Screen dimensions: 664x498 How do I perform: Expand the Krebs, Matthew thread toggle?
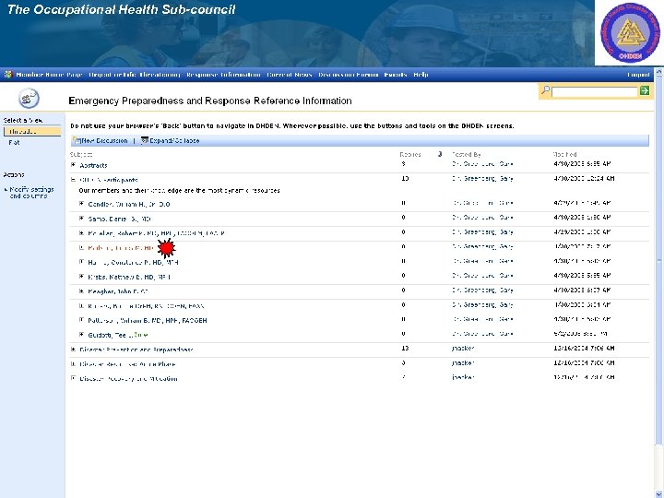pos(82,277)
